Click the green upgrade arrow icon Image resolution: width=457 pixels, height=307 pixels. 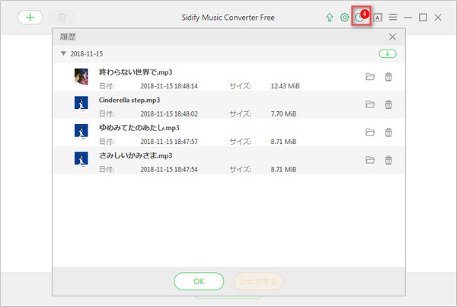pos(329,18)
